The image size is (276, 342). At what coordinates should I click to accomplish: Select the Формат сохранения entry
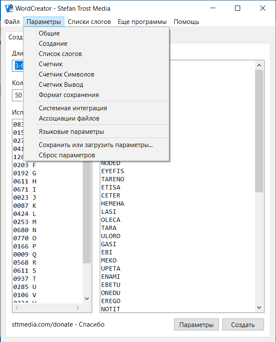(69, 95)
